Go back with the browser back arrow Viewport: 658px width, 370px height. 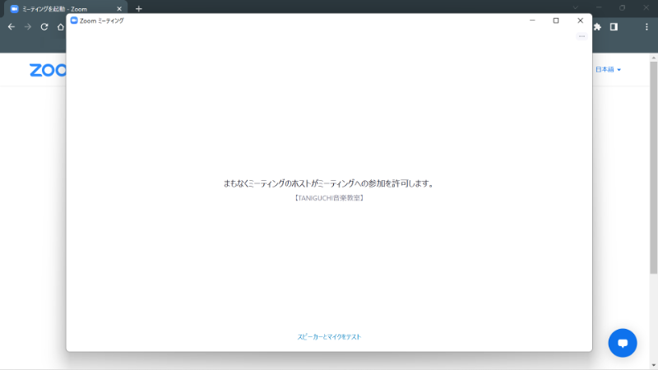click(x=11, y=26)
